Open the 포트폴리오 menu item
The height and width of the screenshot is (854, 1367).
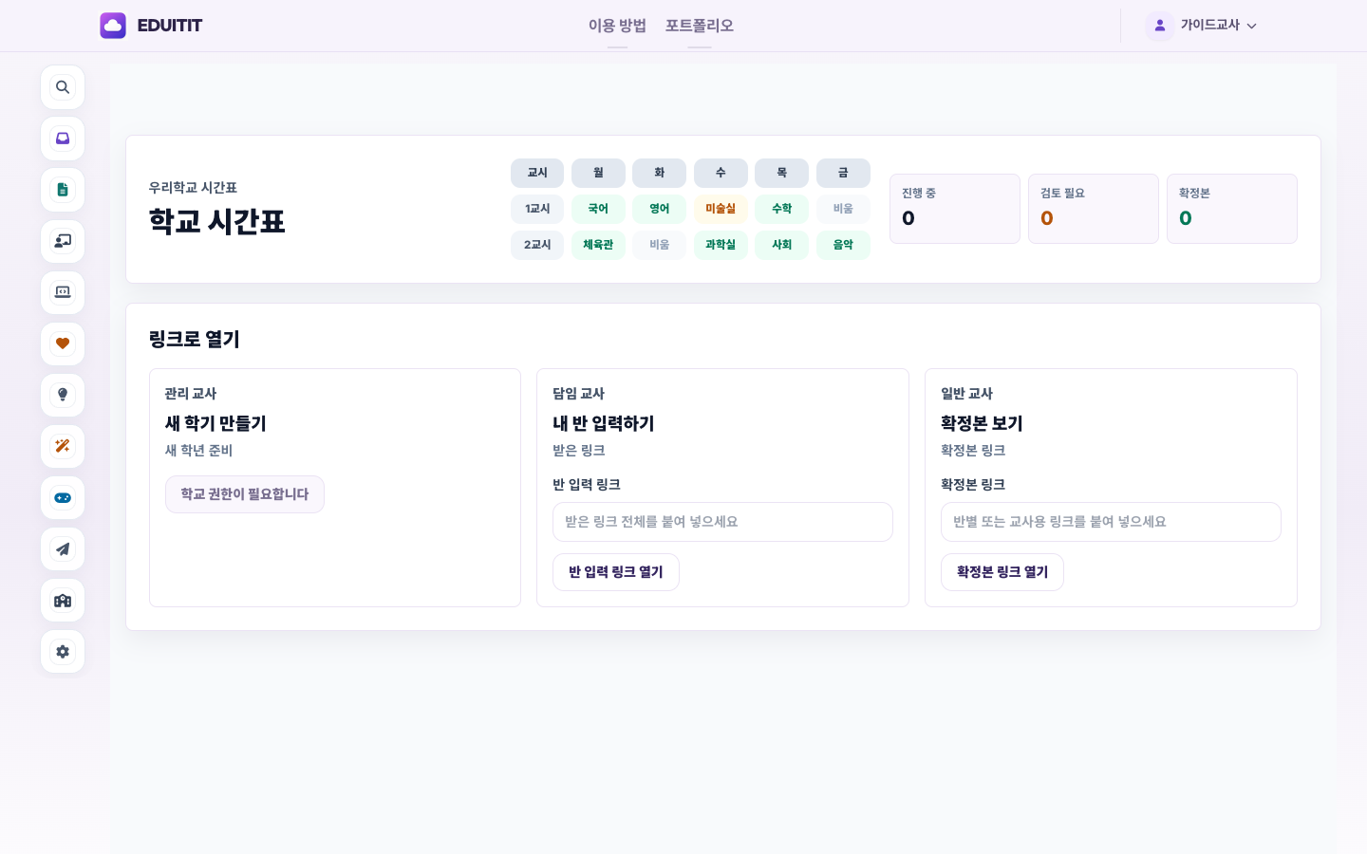tap(700, 26)
